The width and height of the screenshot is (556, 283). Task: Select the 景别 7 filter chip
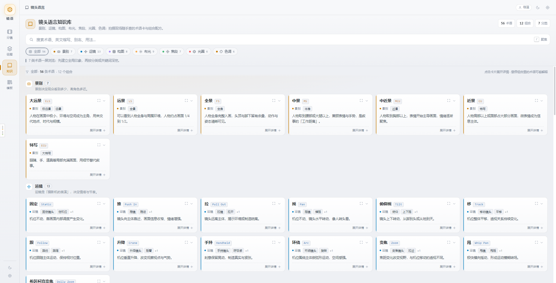click(63, 52)
